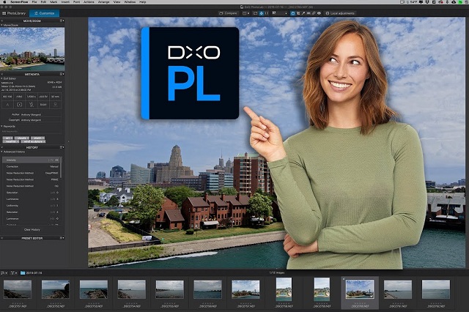Open the Arrange menu
469x312 pixels.
(x=104, y=1)
